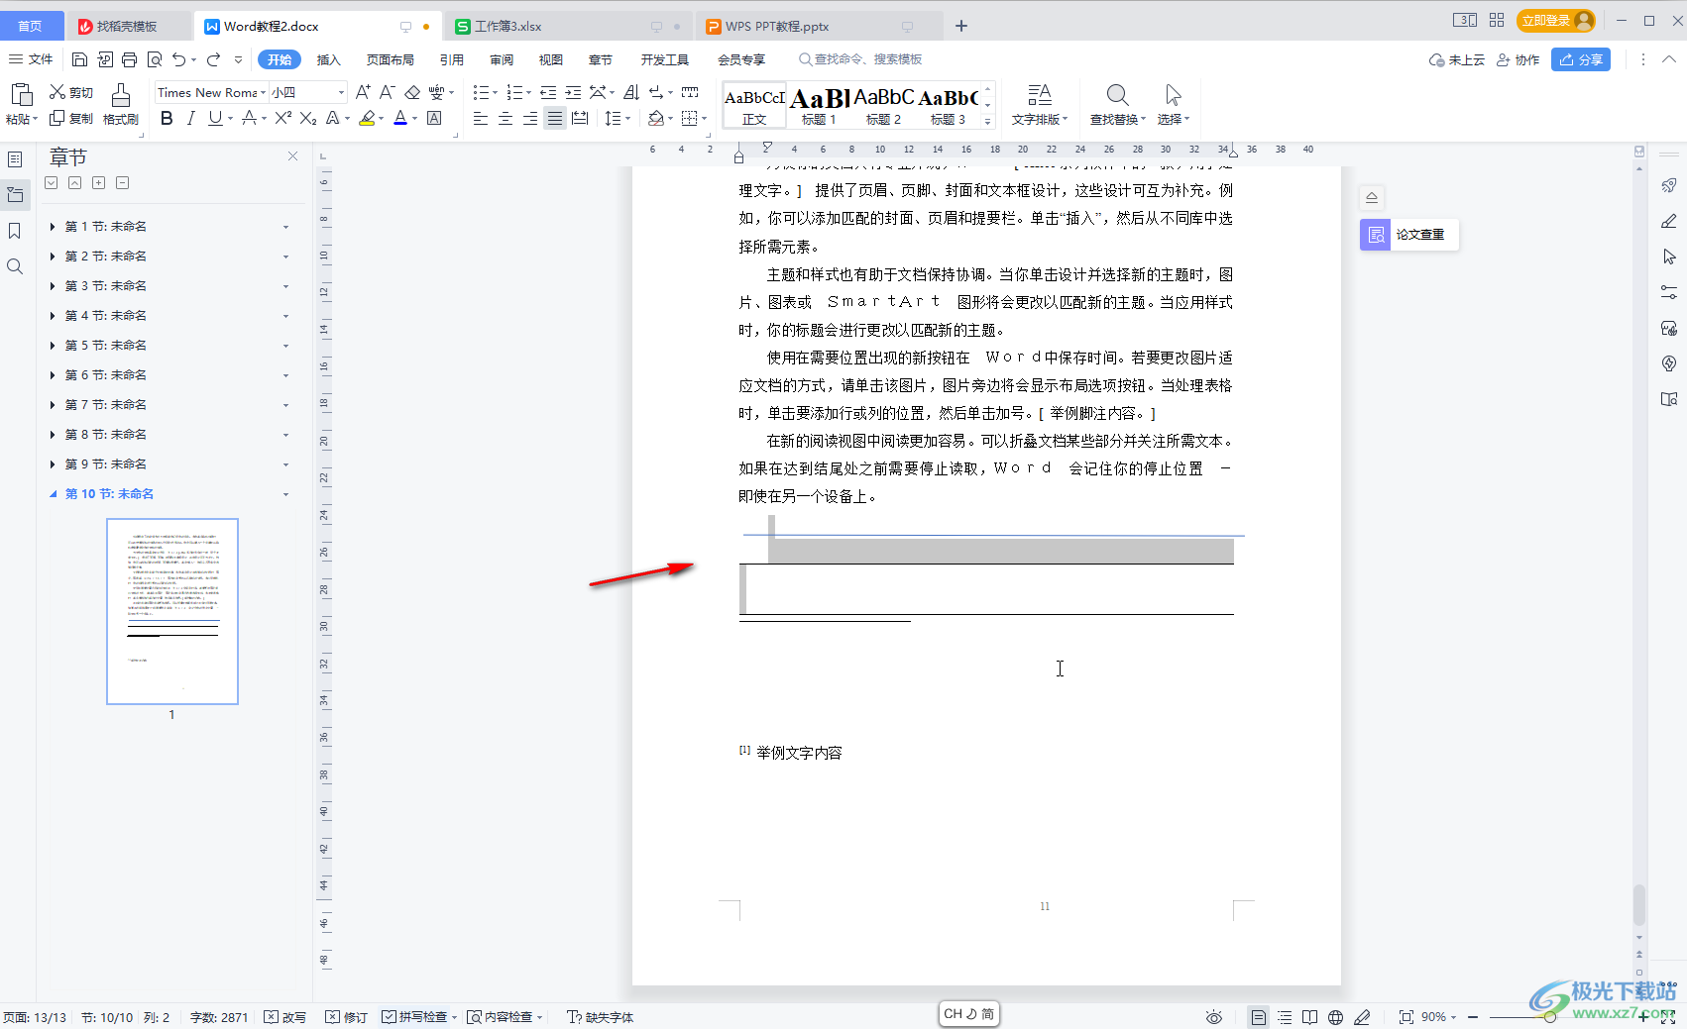
Task: Open the search pane in left sidebar
Action: [15, 266]
